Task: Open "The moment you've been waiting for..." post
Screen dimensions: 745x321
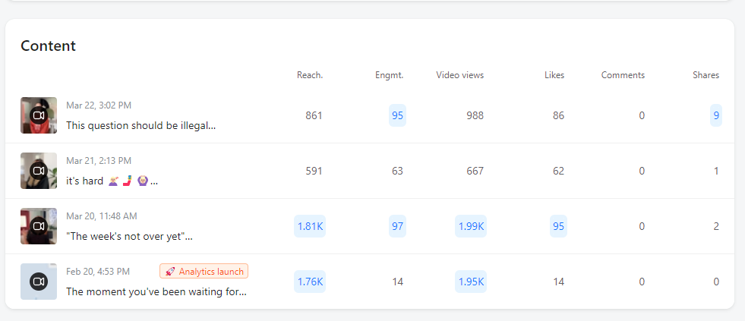Action: point(156,291)
